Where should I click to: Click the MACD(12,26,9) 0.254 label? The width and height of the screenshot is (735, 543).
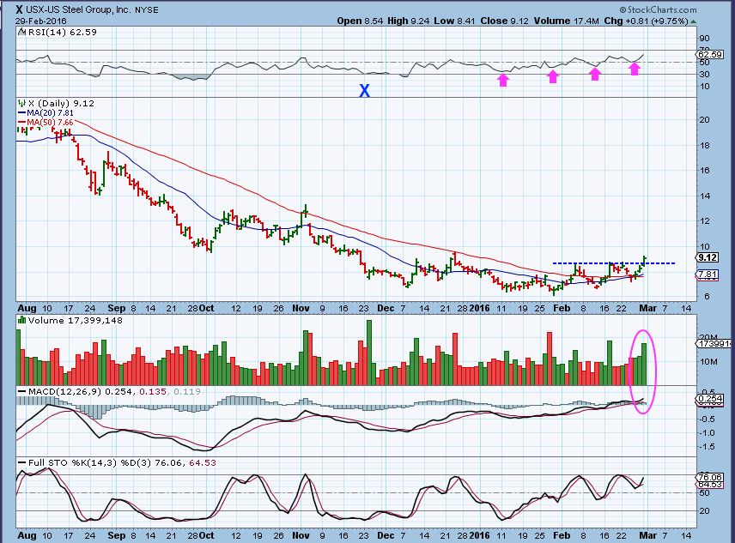click(80, 391)
